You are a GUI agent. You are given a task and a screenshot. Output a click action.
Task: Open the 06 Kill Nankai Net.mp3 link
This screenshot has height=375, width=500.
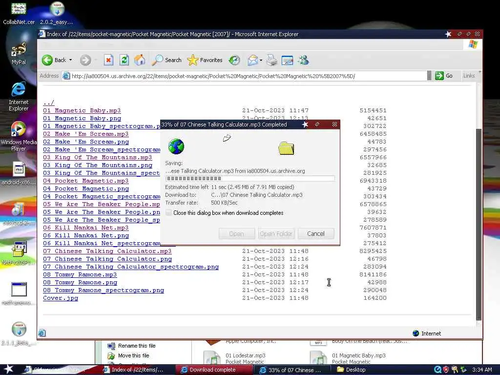click(x=86, y=228)
